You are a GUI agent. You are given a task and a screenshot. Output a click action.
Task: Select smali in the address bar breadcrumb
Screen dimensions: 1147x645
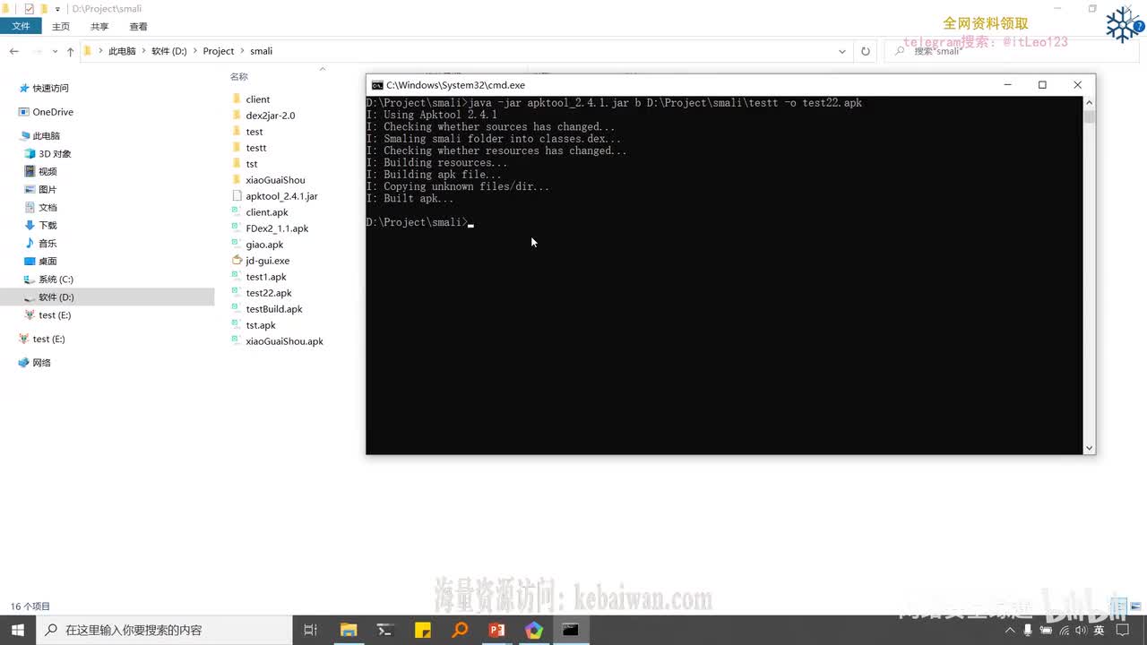261,51
